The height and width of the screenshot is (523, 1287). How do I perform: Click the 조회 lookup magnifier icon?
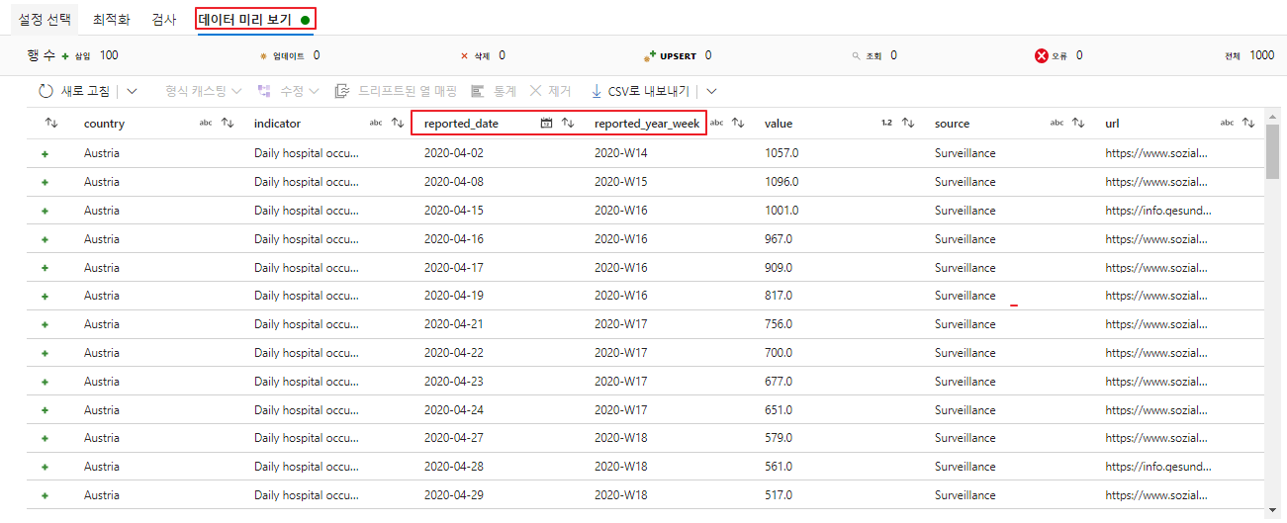point(856,56)
